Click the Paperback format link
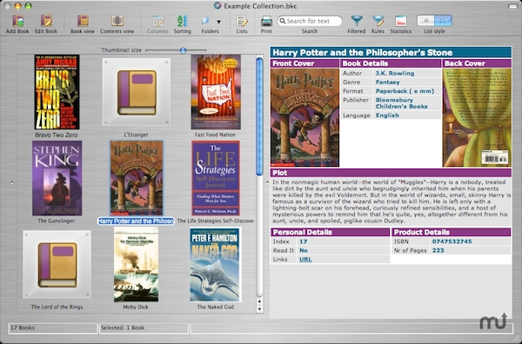Image resolution: width=522 pixels, height=344 pixels. [x=405, y=91]
